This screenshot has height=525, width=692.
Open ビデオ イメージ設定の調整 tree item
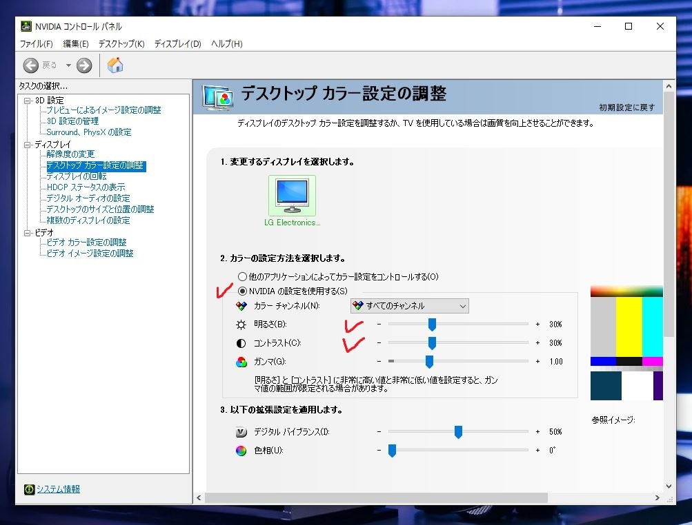[90, 254]
